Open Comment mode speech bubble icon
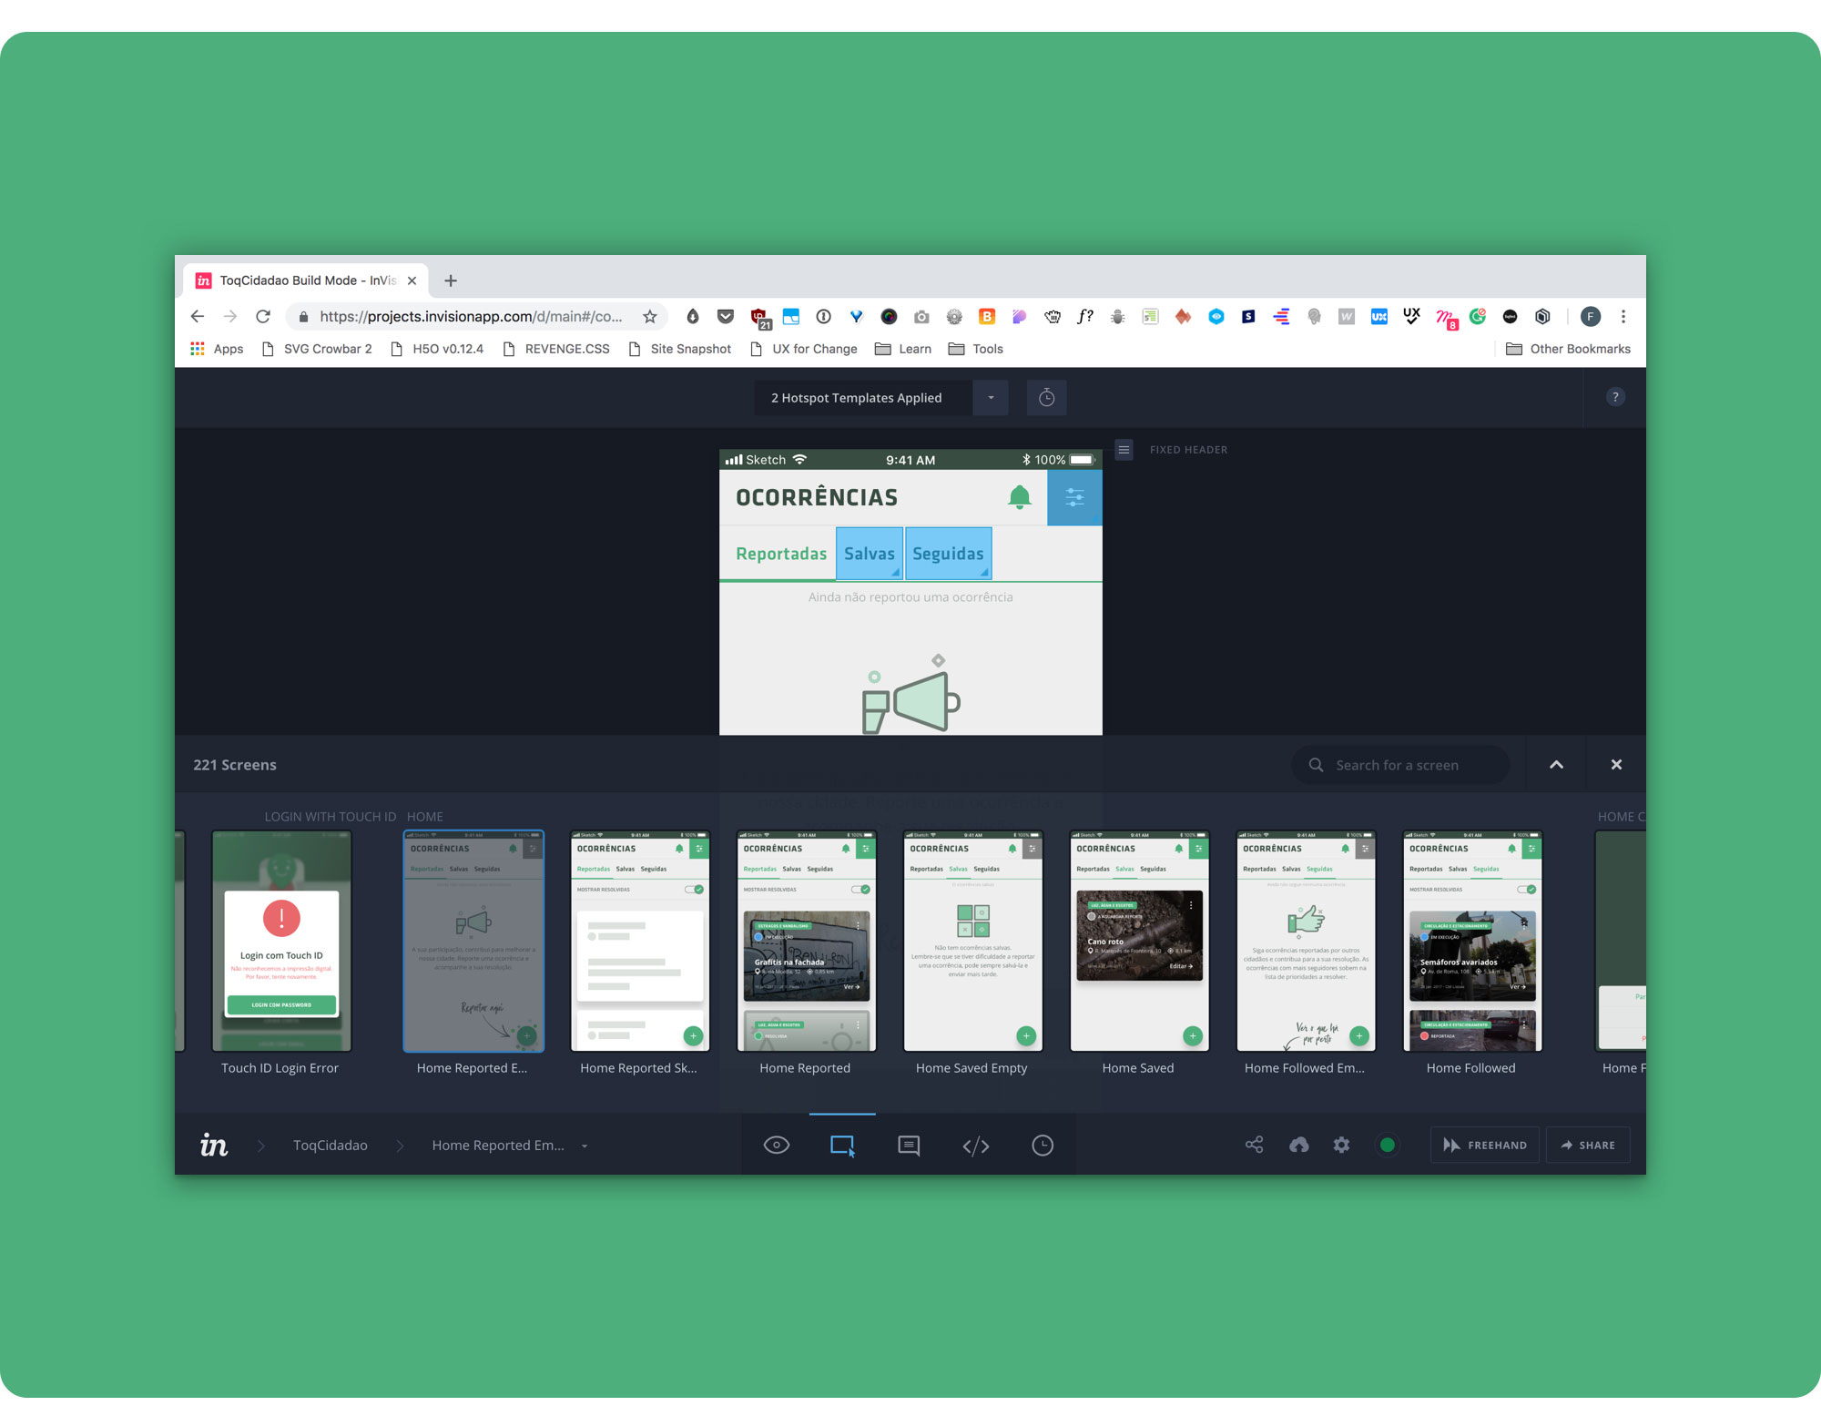 [909, 1145]
